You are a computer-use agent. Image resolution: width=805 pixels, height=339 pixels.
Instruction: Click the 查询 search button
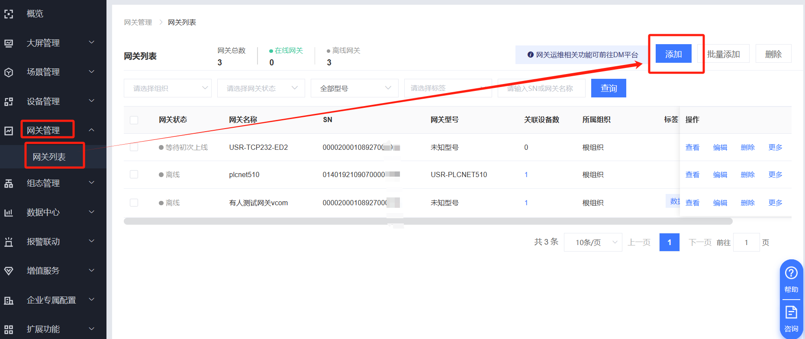click(609, 88)
